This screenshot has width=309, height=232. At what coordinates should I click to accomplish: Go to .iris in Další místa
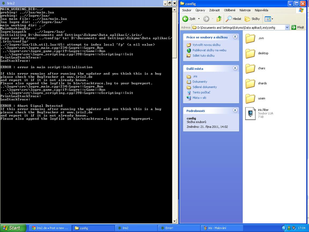tap(195, 76)
